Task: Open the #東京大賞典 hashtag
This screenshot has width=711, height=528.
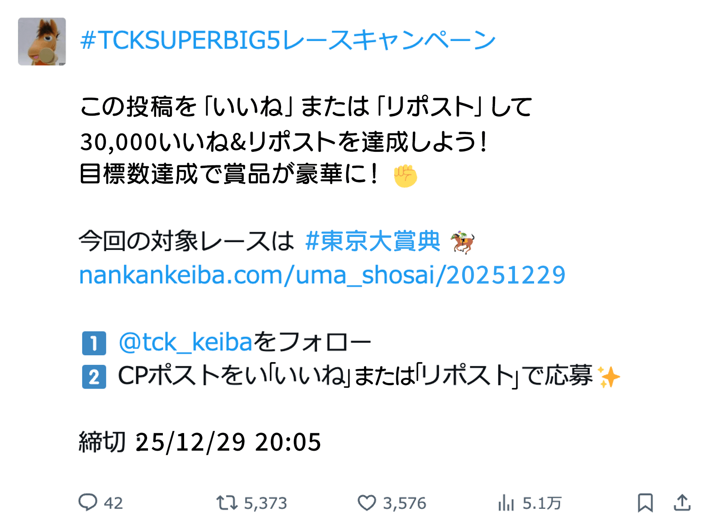Action: pos(373,241)
